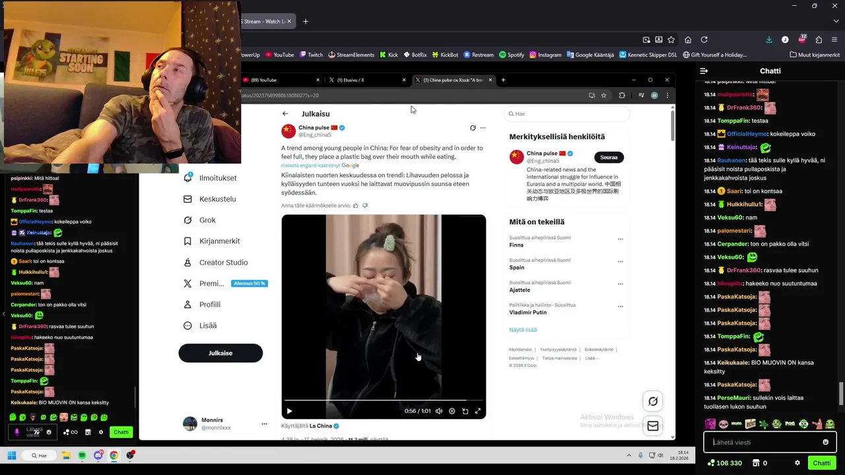This screenshot has height=475, width=845.
Task: Follow China pulse with Seuraa button
Action: (609, 157)
